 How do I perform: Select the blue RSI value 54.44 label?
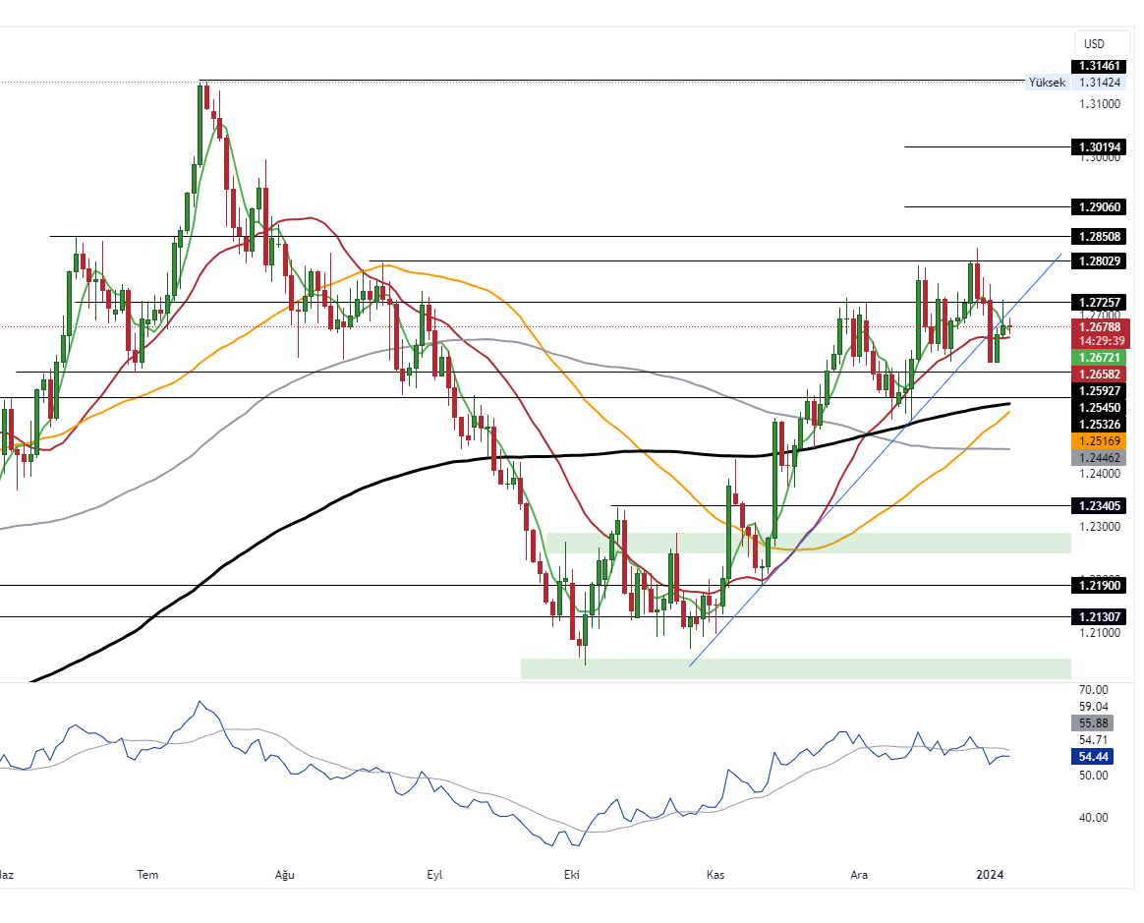(x=1094, y=757)
